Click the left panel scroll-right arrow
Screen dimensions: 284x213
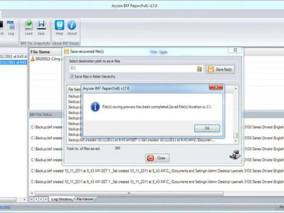coord(24,200)
